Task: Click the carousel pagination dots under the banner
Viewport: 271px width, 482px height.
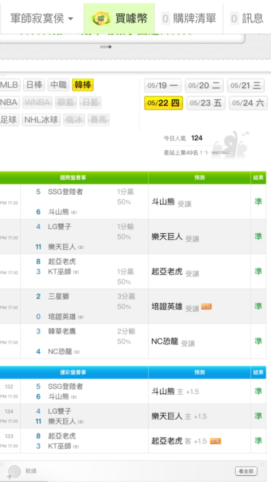Action: pyautogui.click(x=106, y=47)
